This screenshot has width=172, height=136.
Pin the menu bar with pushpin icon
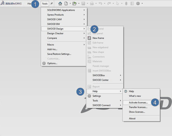tap(51, 4)
